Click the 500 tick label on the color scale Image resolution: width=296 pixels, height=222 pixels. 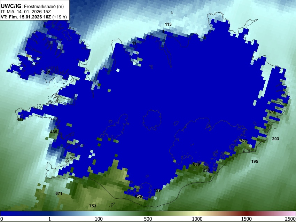(x=148, y=219)
